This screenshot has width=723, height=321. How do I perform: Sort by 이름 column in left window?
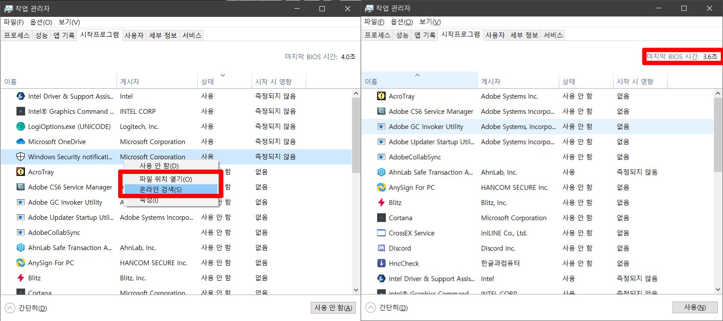click(58, 81)
